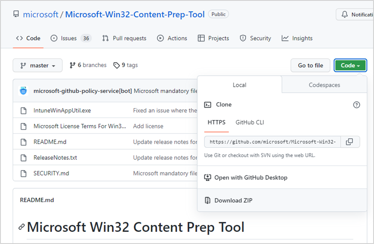Click the file icon beside ReleaseNotes.txt
The height and width of the screenshot is (244, 374).
tap(23, 158)
